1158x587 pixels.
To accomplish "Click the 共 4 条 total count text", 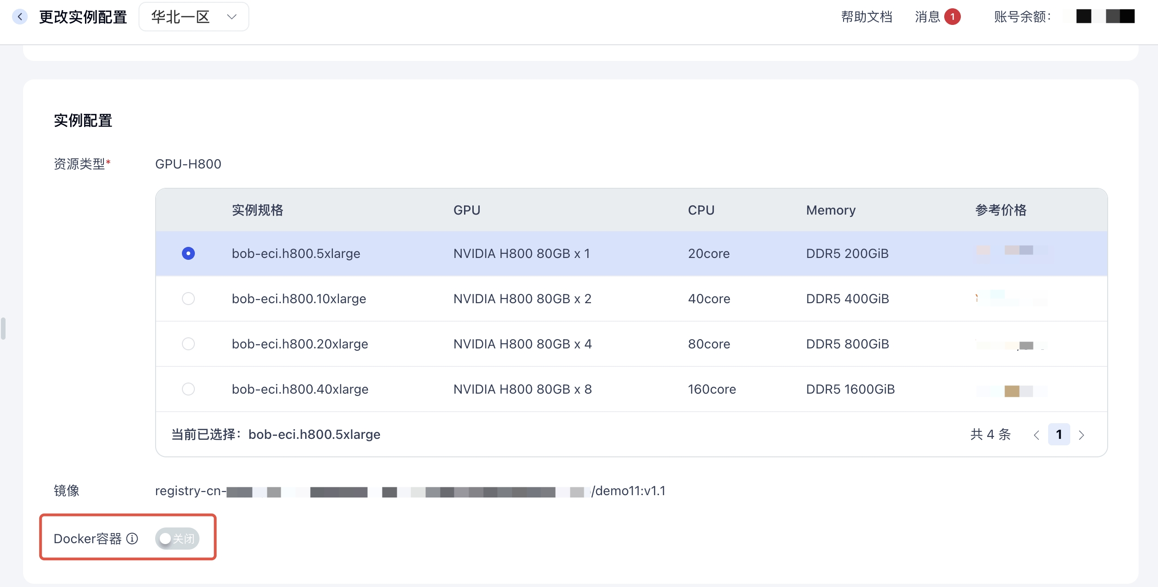I will [x=990, y=434].
